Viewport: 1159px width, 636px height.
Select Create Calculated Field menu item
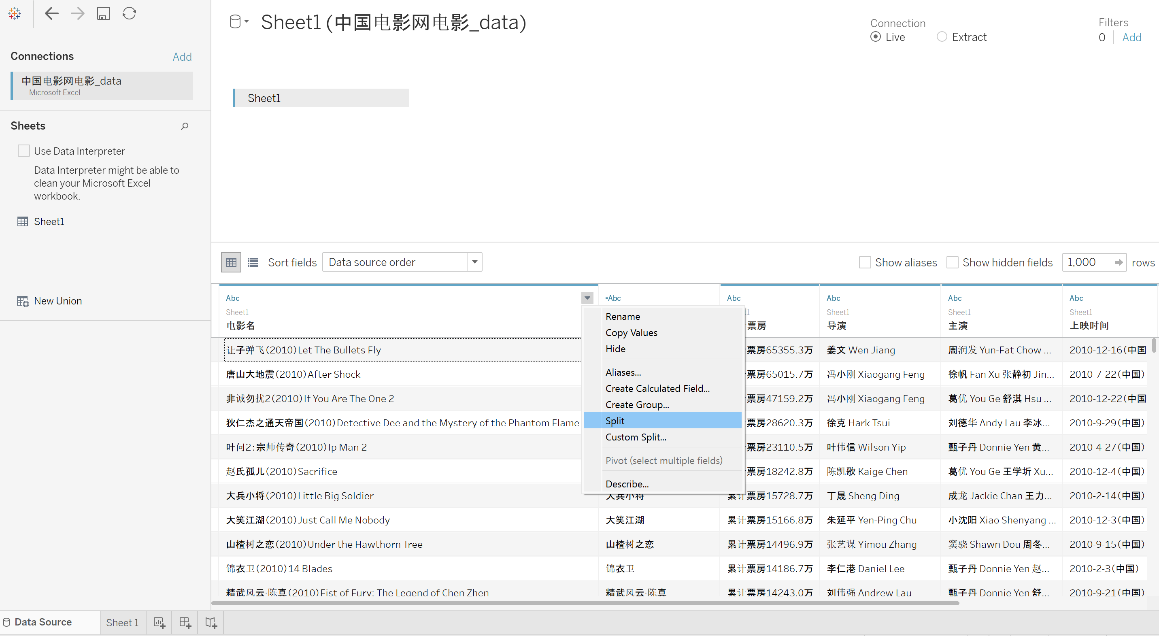coord(657,388)
